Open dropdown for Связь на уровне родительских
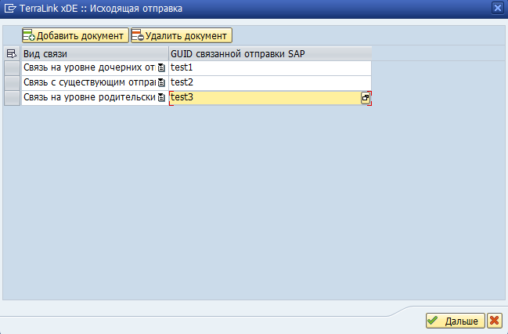The width and height of the screenshot is (508, 334). coord(161,97)
